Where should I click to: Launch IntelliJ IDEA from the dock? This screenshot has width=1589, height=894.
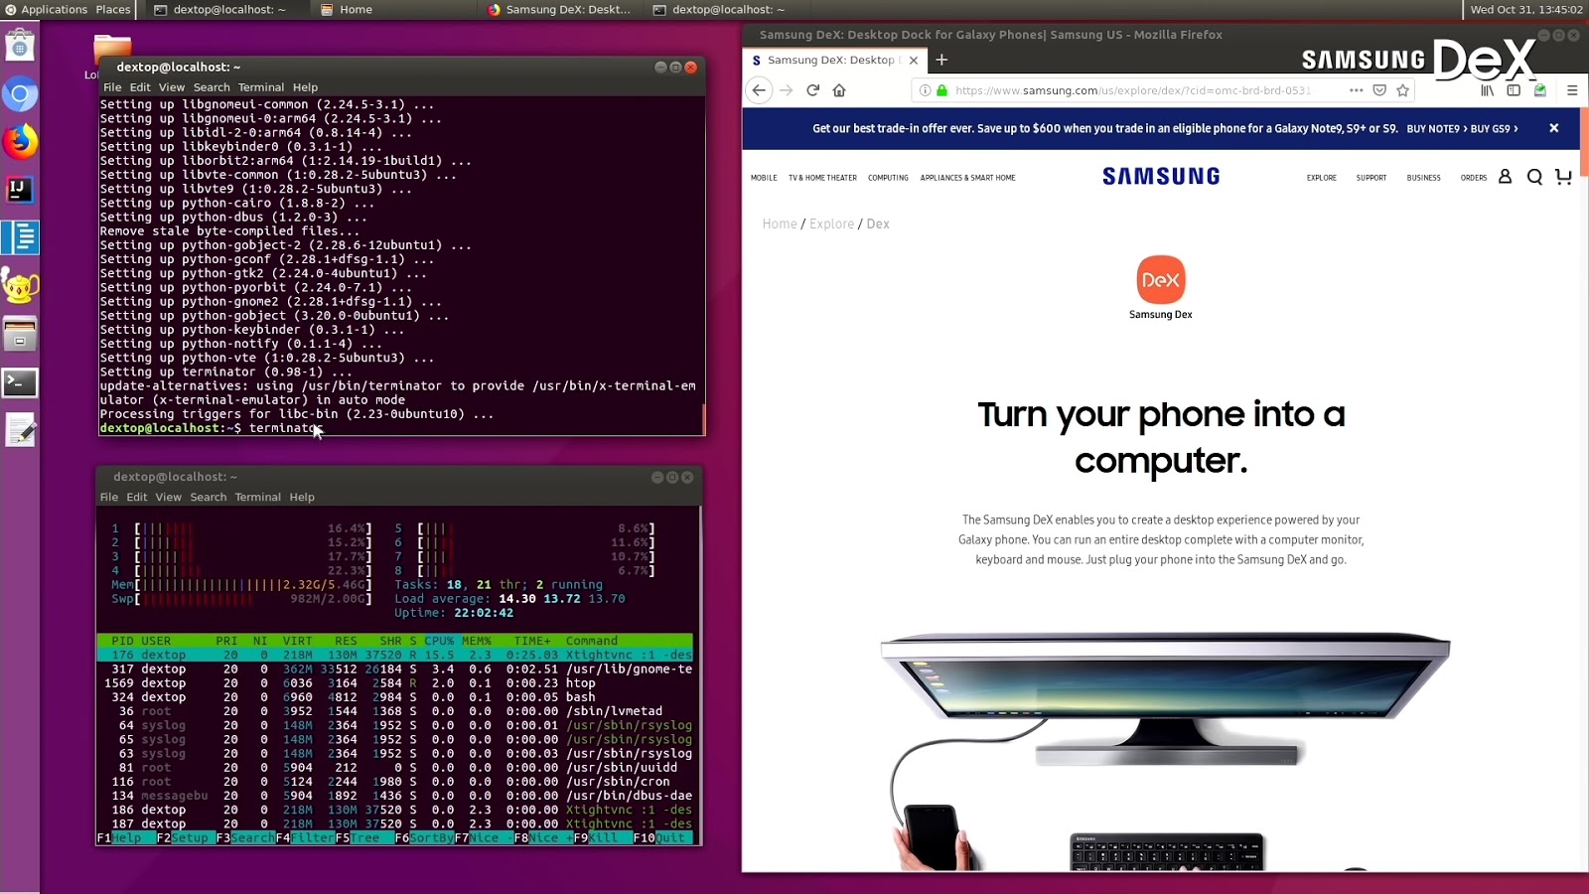point(20,189)
